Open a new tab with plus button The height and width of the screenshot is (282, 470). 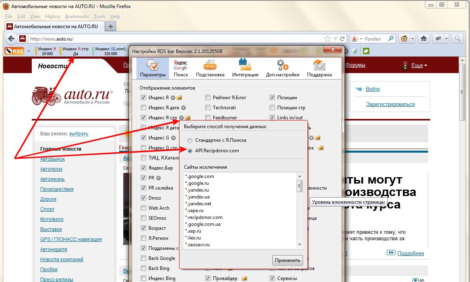(110, 27)
